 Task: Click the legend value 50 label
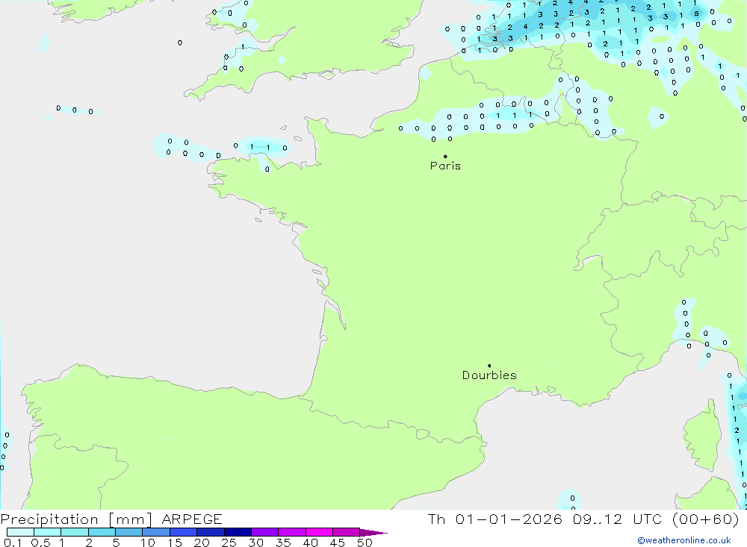click(x=365, y=543)
